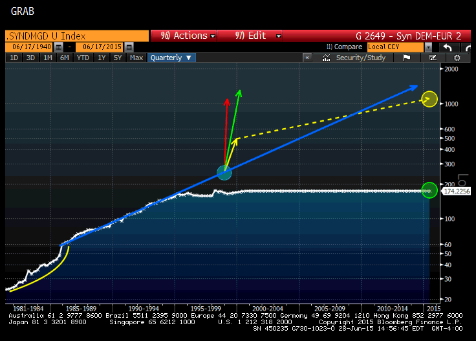Image resolution: width=476 pixels, height=341 pixels.
Task: Select the 5Y range tab
Action: (118, 58)
